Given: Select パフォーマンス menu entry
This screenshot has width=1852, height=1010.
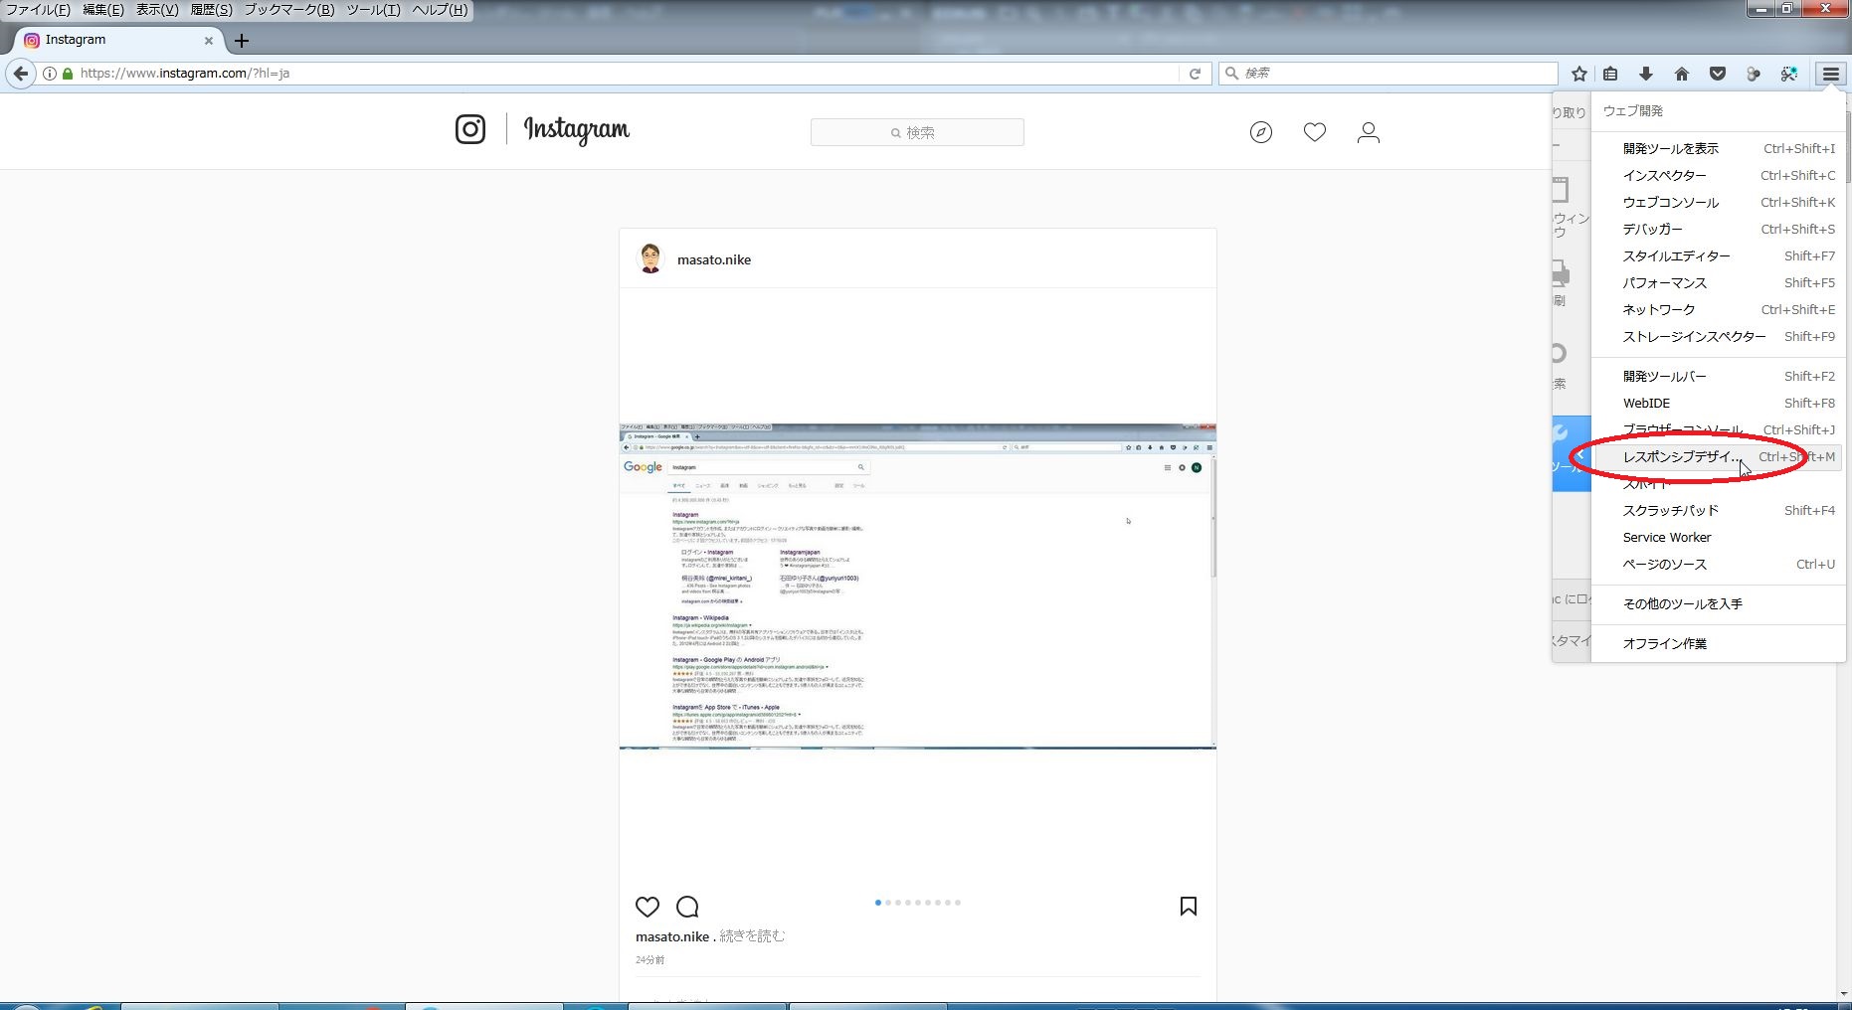Looking at the screenshot, I should [1719, 282].
